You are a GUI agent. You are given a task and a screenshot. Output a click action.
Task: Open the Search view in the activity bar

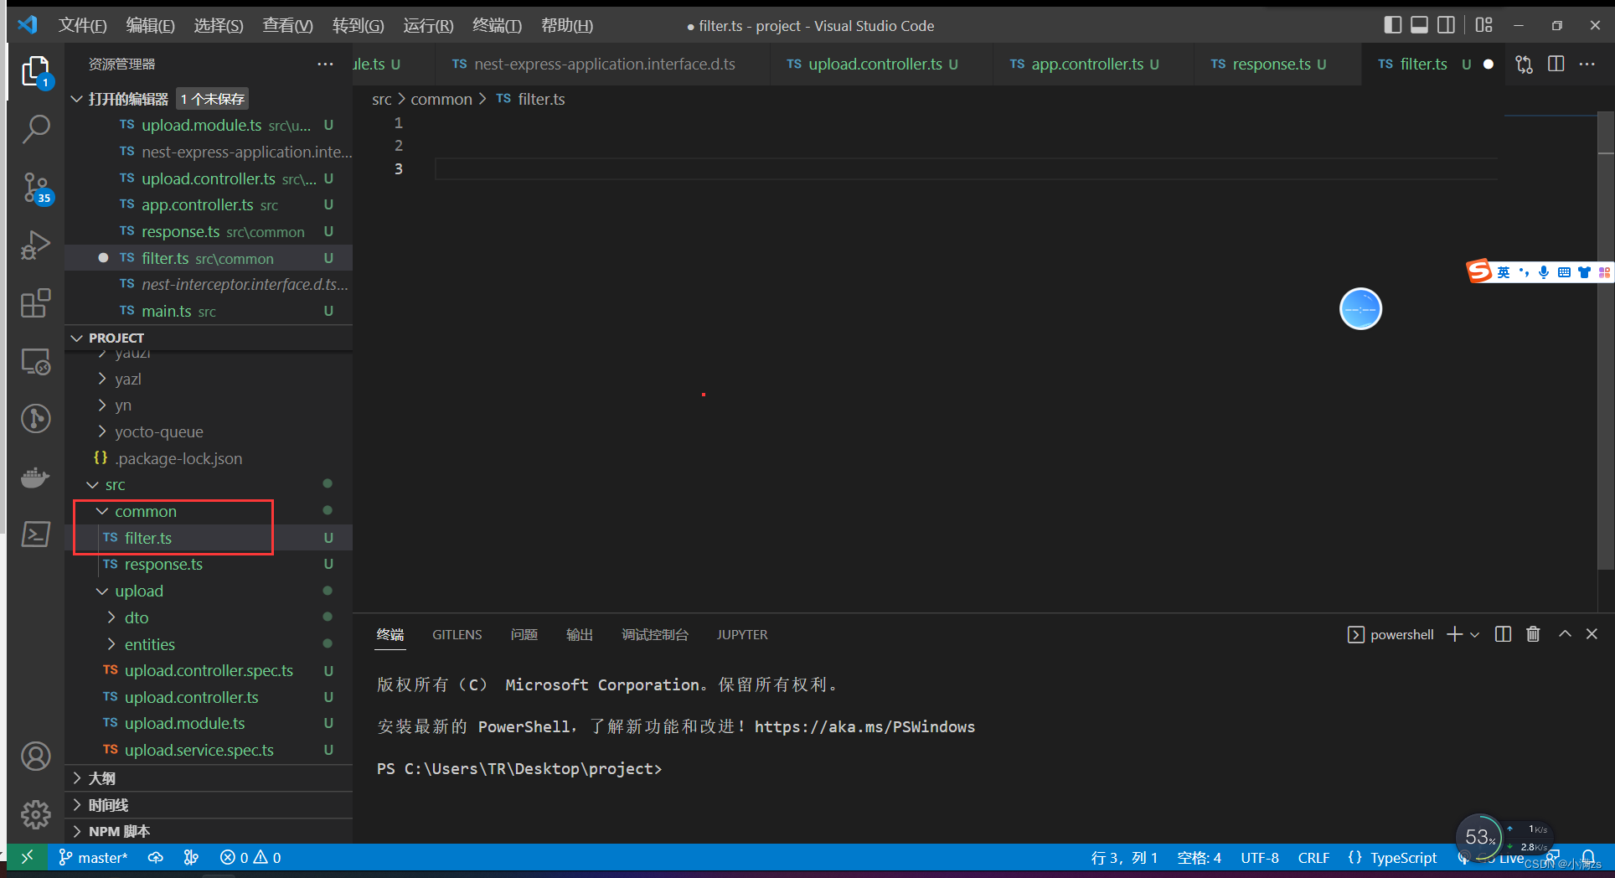(35, 130)
